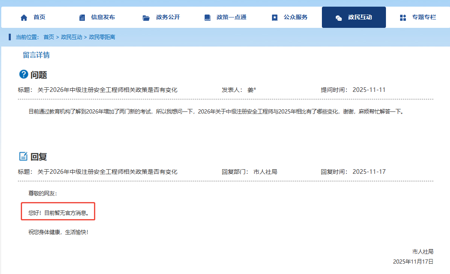The height and width of the screenshot is (274, 450).
Task: Click the highlighted reply 您好！目前暂无官方消息。
Action: click(58, 213)
